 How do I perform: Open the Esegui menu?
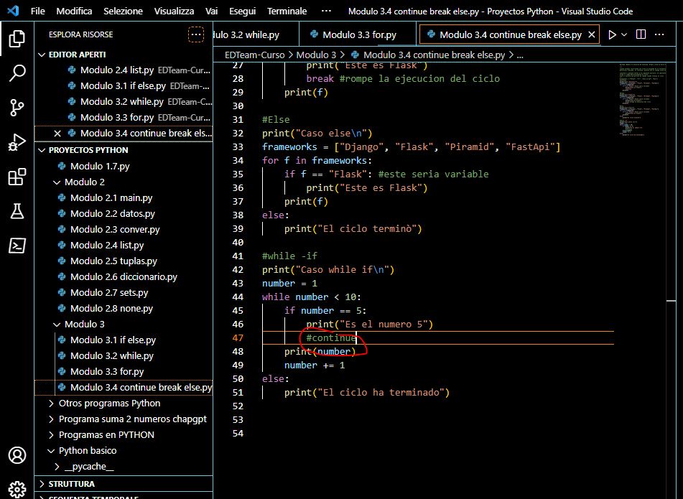coord(242,11)
